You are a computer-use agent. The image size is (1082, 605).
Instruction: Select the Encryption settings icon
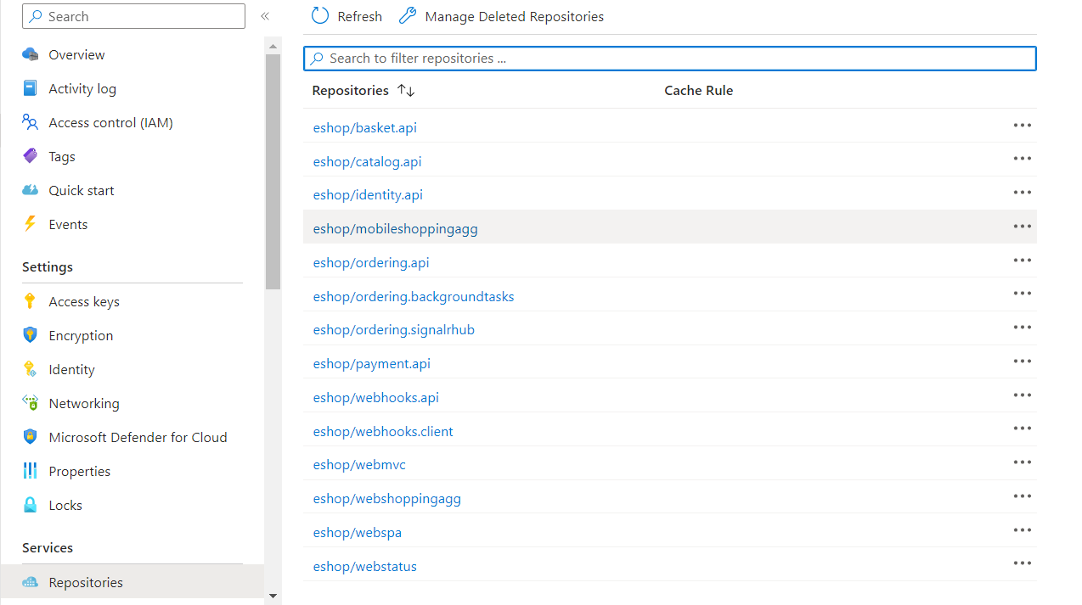point(31,335)
